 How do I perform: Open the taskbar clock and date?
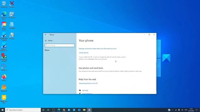point(191,110)
